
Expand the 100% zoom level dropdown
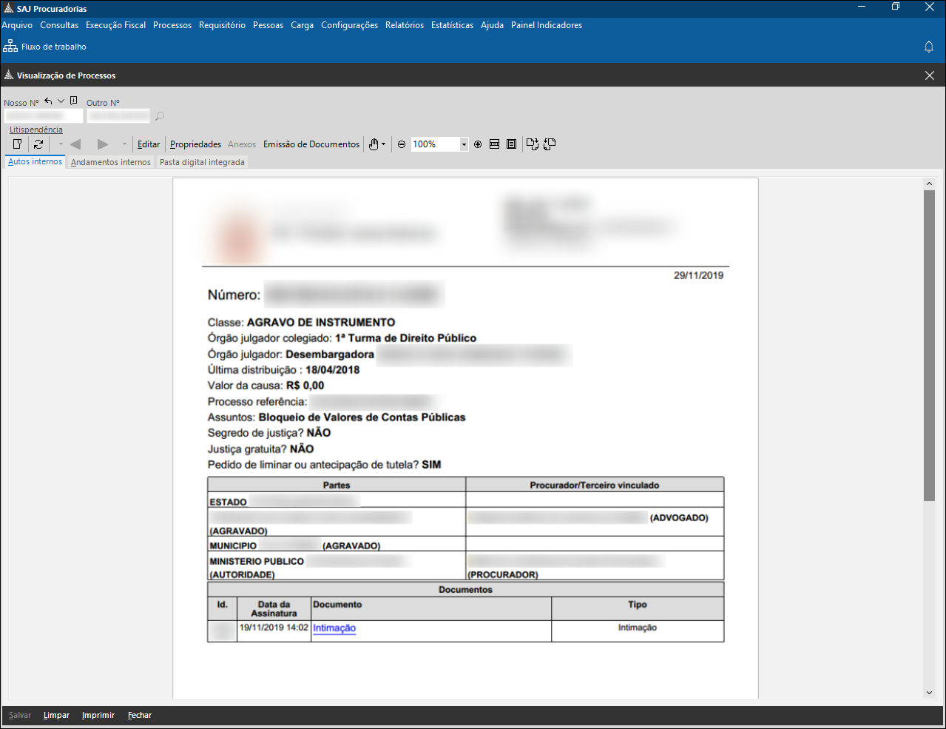(464, 144)
